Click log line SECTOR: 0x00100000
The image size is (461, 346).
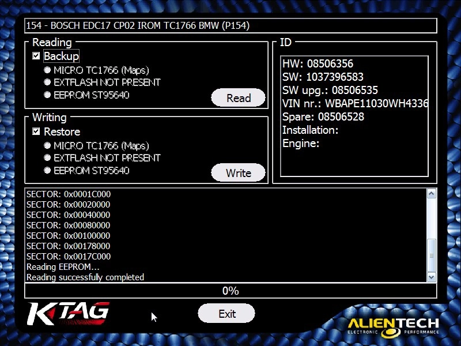pyautogui.click(x=68, y=236)
